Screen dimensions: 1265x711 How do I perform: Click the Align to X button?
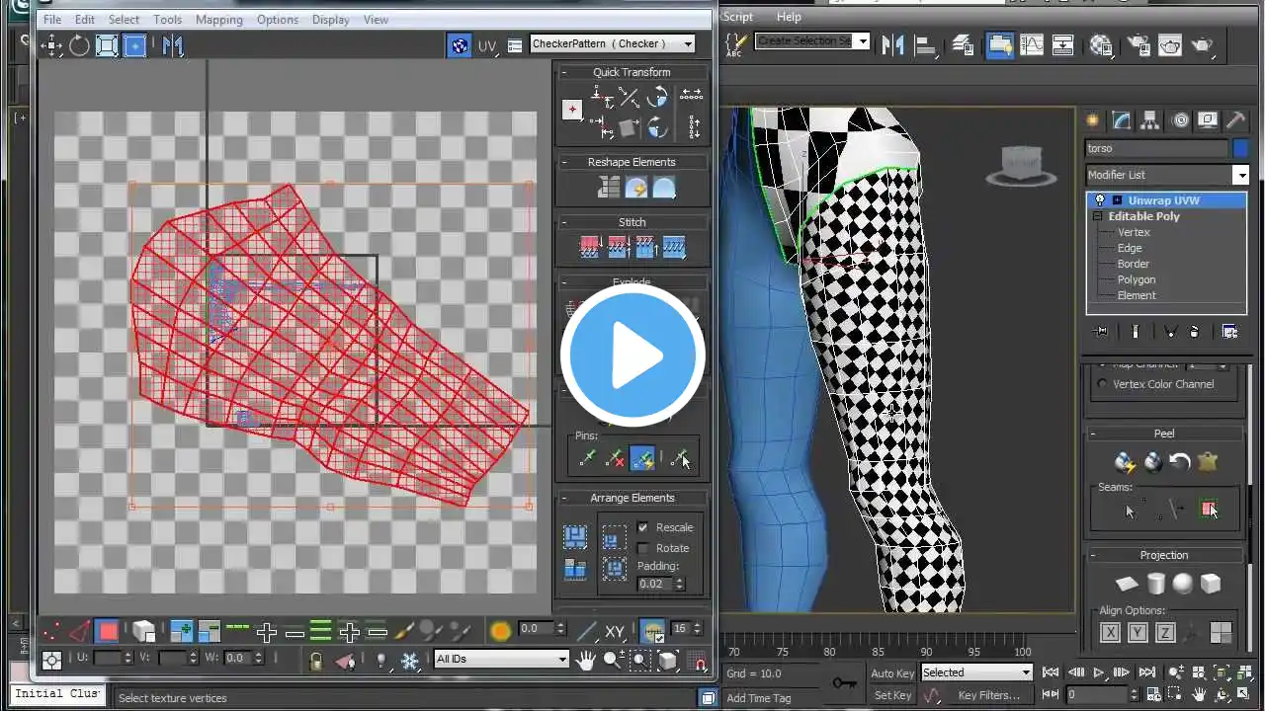pyautogui.click(x=1110, y=633)
